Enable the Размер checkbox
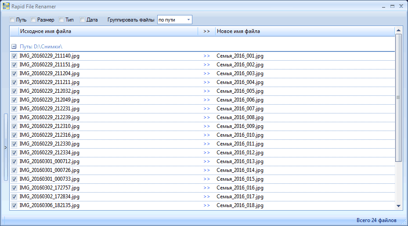Viewport: 408px width, 226px height. (x=33, y=20)
